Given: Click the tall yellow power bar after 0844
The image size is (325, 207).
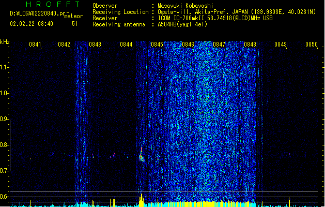Looking at the screenshot, I should pos(142,200).
